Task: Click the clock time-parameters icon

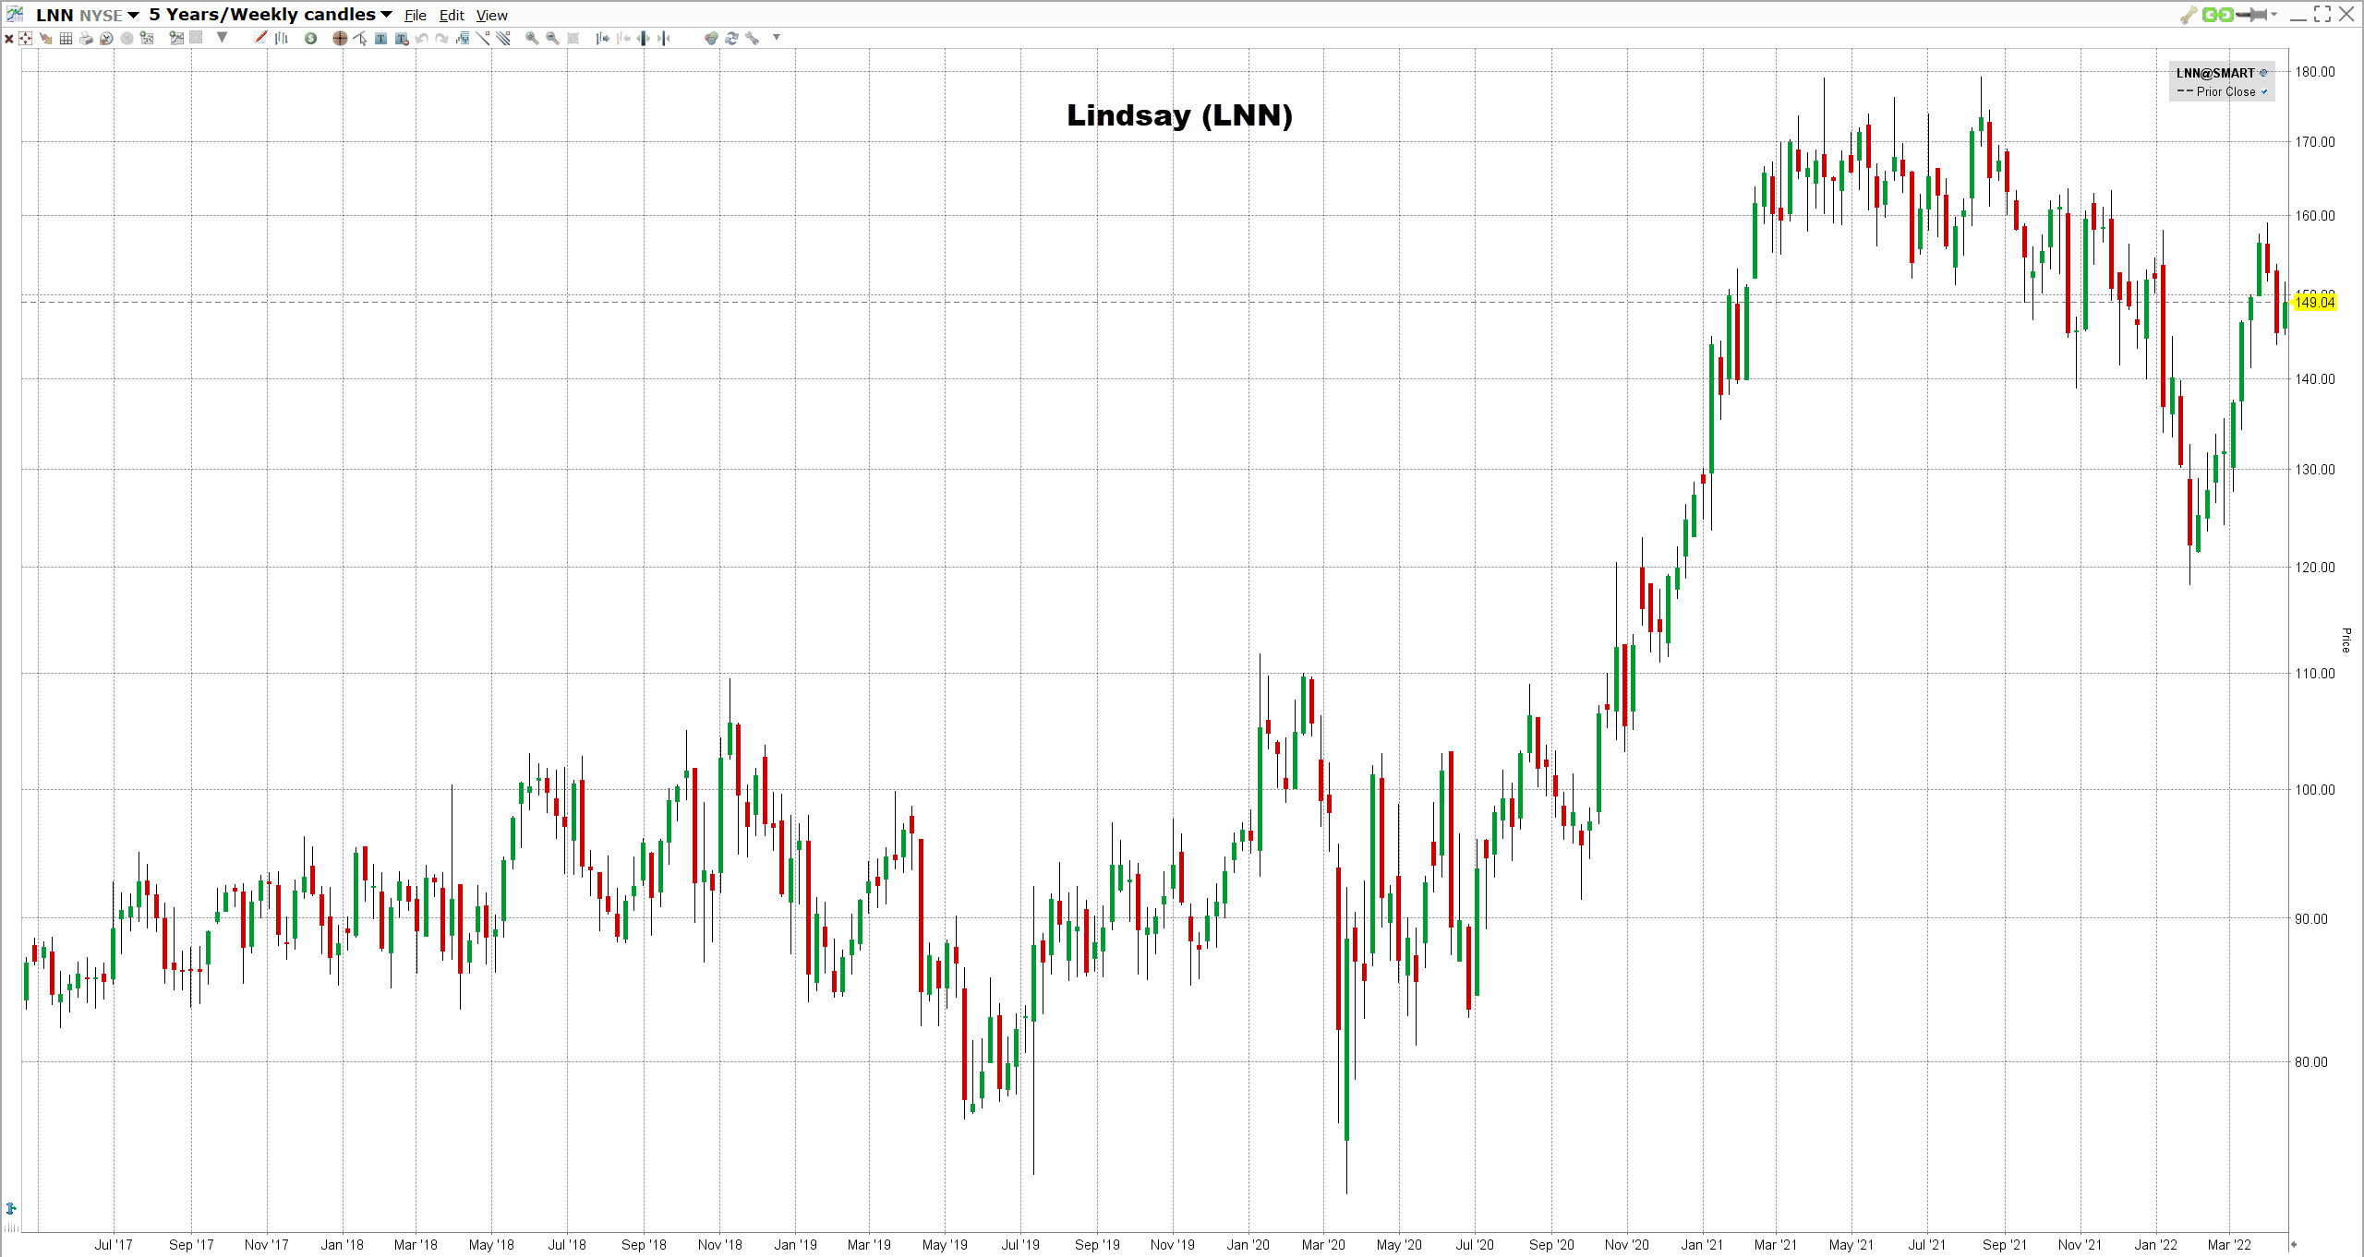Action: (x=106, y=38)
